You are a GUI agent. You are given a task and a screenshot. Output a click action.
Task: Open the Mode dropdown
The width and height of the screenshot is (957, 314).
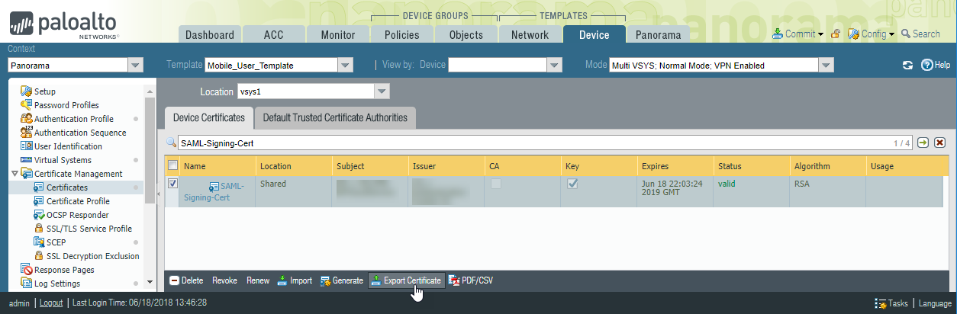tap(826, 66)
